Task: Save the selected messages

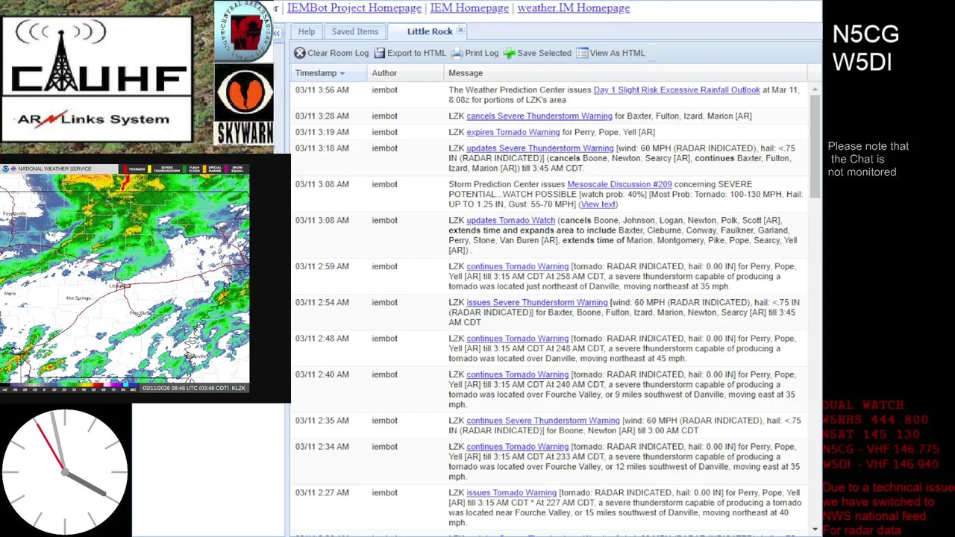Action: click(x=537, y=53)
